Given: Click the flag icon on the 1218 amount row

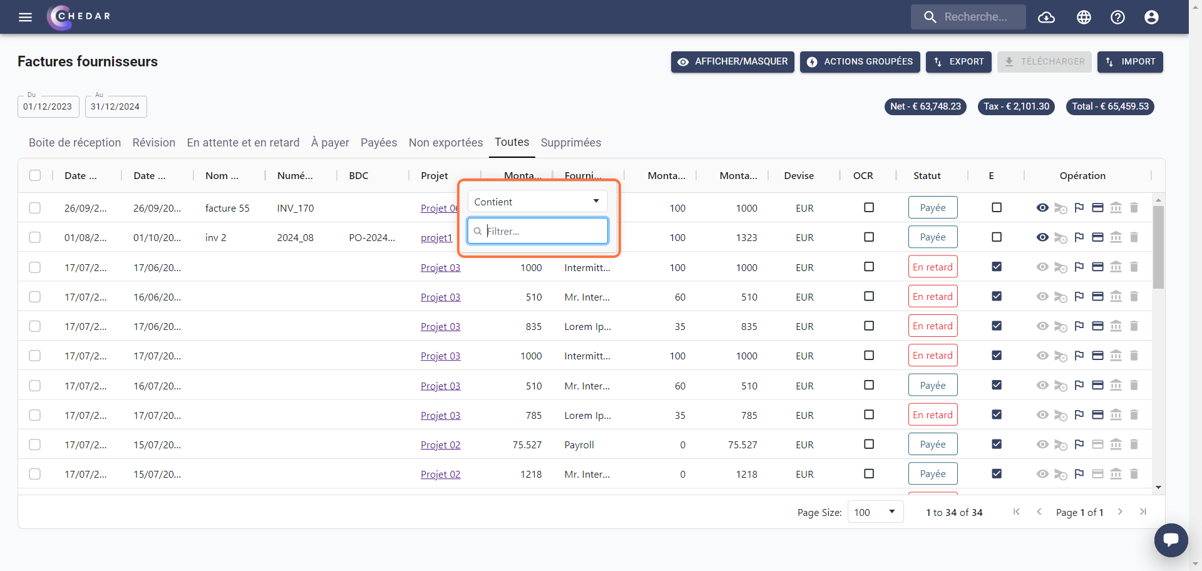Looking at the screenshot, I should click(1079, 474).
